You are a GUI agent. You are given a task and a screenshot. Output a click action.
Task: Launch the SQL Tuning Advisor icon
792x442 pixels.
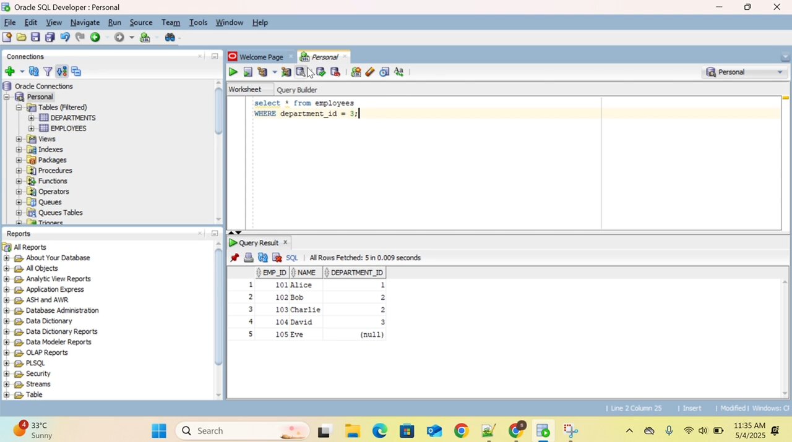point(301,72)
